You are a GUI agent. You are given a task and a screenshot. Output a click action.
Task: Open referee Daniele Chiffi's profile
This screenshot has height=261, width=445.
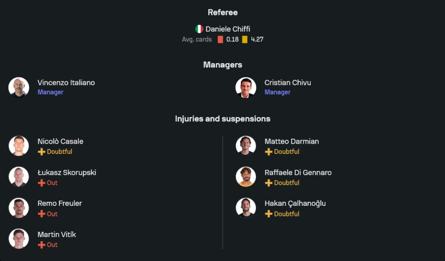point(227,29)
